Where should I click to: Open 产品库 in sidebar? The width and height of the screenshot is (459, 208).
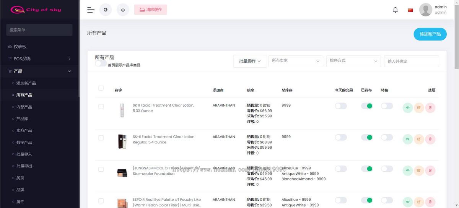tap(22, 119)
